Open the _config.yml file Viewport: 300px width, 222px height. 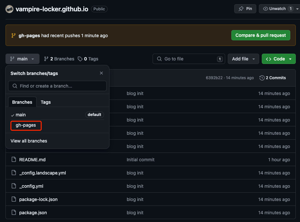tap(31, 186)
